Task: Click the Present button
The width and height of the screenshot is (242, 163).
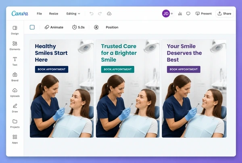Action: pos(203,14)
